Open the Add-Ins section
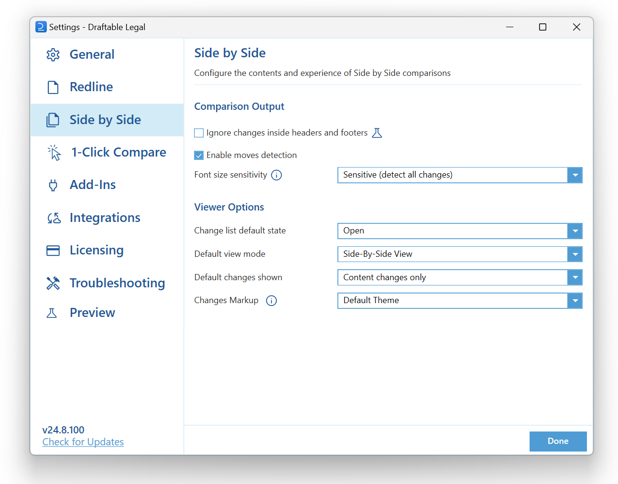The width and height of the screenshot is (618, 484). click(107, 185)
